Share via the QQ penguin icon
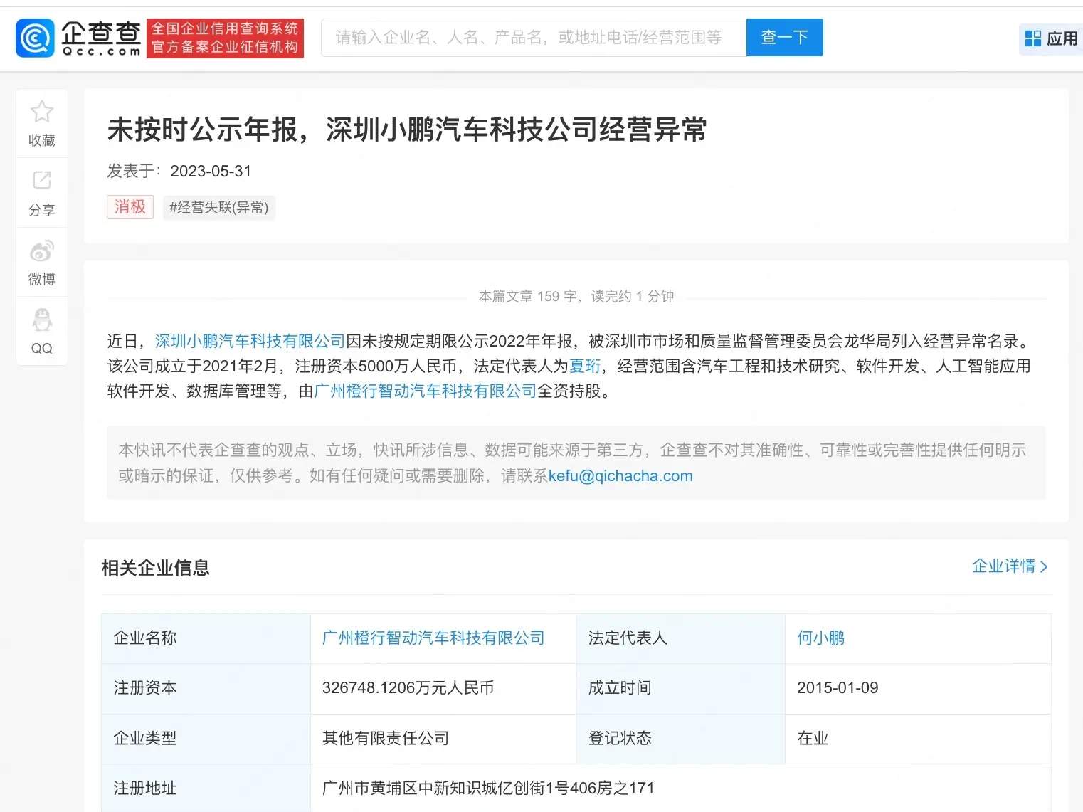Screen dimensions: 1083x812 click(x=42, y=320)
